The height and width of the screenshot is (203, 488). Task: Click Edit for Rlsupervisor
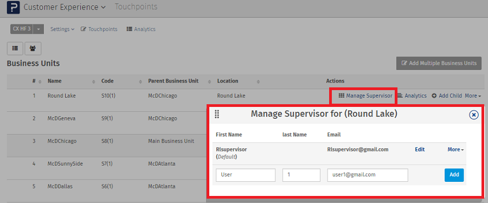coord(420,149)
